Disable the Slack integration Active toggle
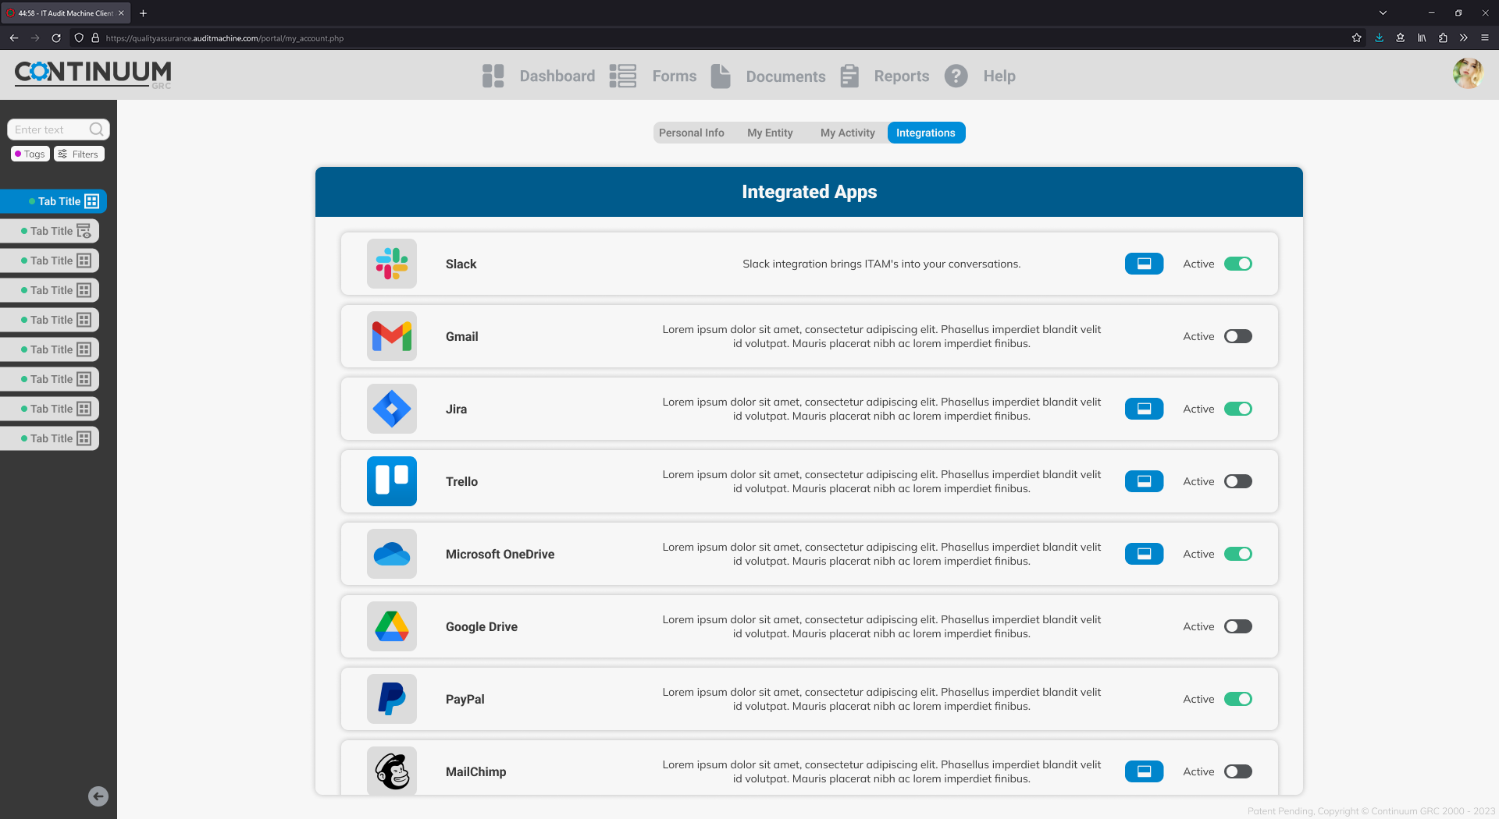This screenshot has width=1499, height=819. [1237, 264]
